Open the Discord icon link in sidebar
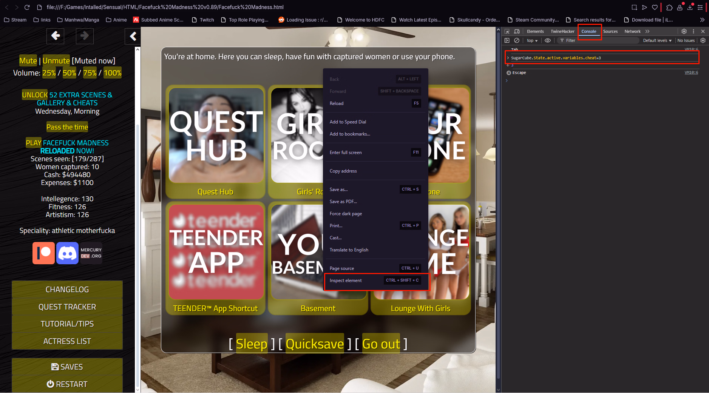 pos(67,253)
